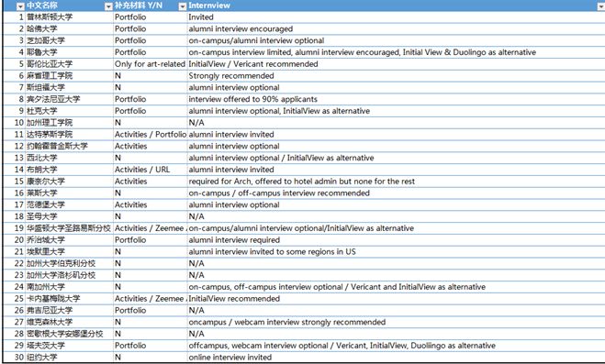The width and height of the screenshot is (605, 364).
Task: Open the Internview column filter arrow
Action: [x=601, y=6]
